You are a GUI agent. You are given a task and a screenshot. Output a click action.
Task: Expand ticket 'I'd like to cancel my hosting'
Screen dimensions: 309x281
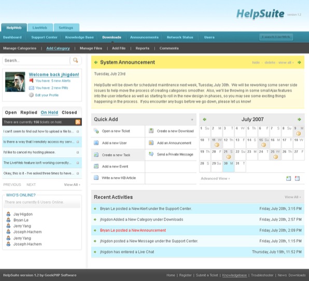(x=78, y=152)
